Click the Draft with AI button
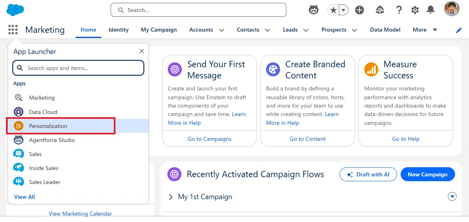The image size is (469, 222). point(368,174)
